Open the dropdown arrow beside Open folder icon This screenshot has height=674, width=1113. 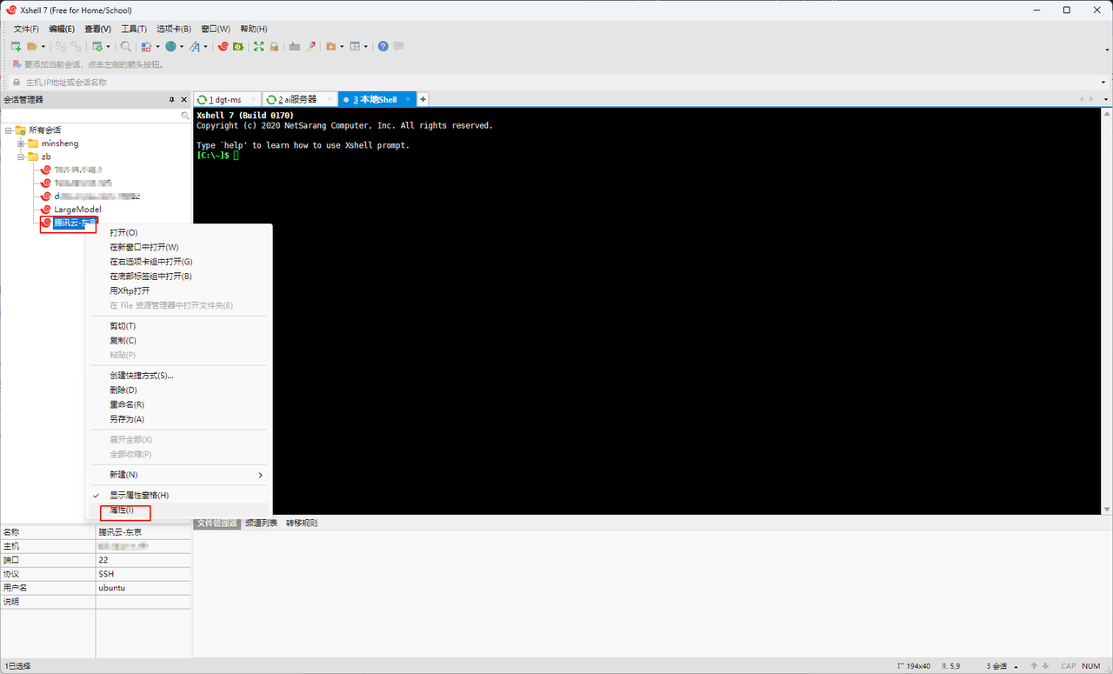point(43,46)
